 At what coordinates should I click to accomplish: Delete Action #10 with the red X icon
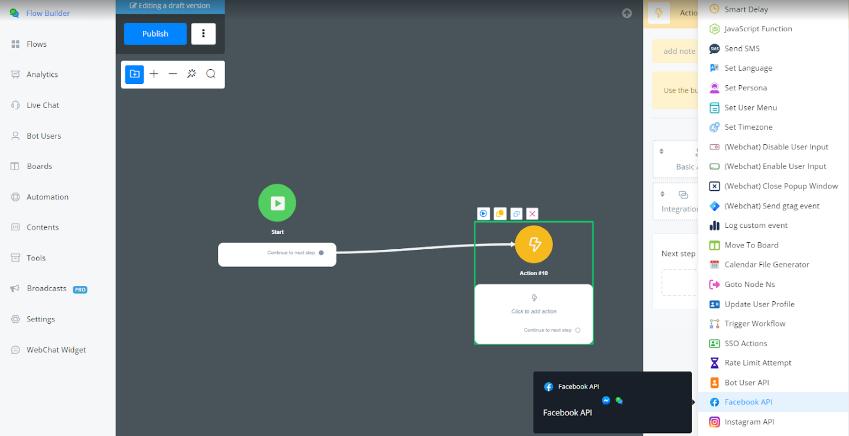(x=532, y=214)
